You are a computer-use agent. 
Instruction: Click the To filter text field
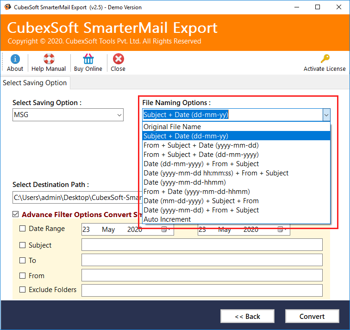point(202,260)
